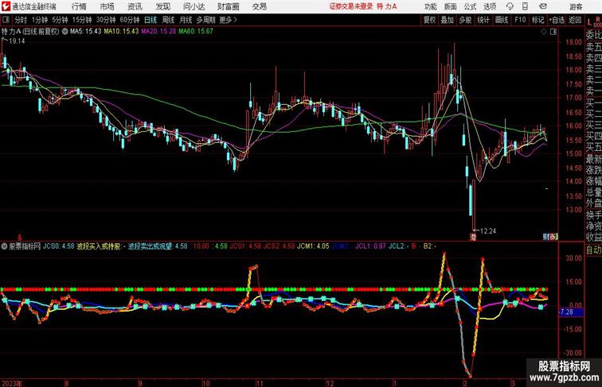Click the 叠加 overlay toolbar button

(448, 20)
